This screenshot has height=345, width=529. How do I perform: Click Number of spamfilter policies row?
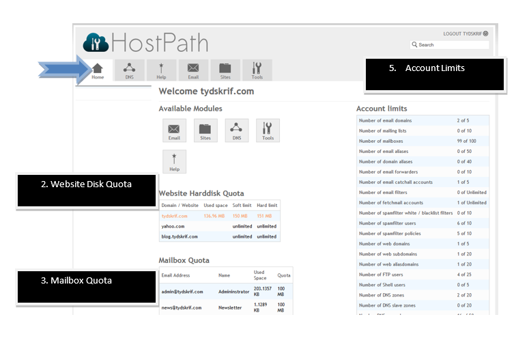tap(423, 233)
